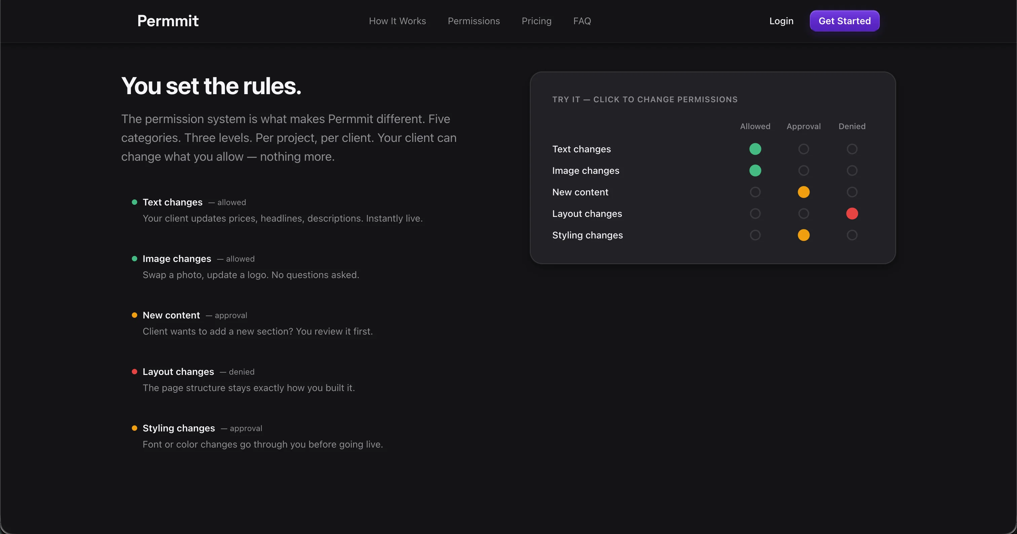Set Layout changes to Approval
This screenshot has width=1017, height=534.
[x=803, y=214]
